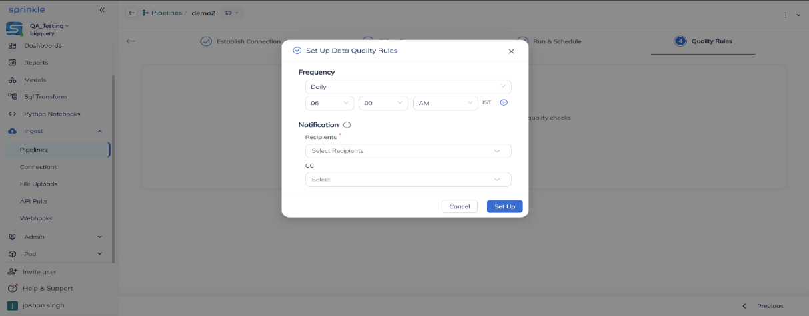
Task: Open the three-dot options menu top right
Action: [x=785, y=15]
